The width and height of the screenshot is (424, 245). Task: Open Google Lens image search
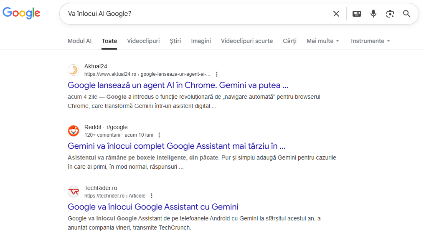coord(390,13)
